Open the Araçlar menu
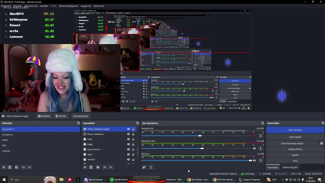 (86, 6)
